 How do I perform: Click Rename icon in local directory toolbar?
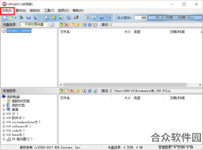pyautogui.click(x=77, y=91)
